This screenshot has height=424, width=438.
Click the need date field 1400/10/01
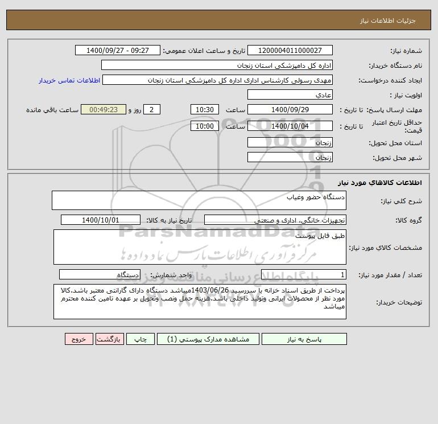[101, 220]
